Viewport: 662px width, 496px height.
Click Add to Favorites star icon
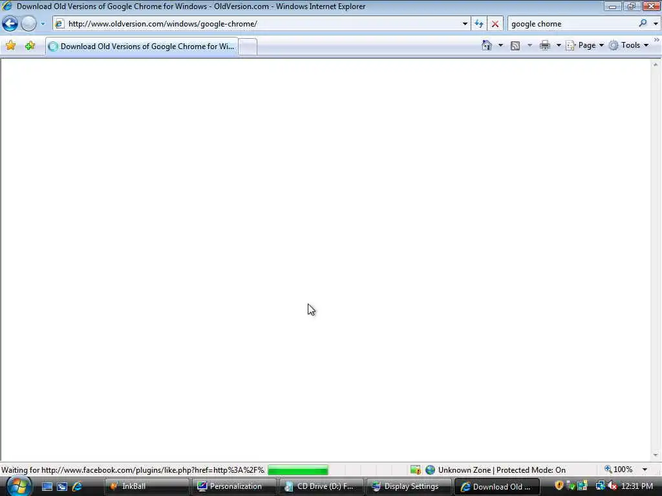click(x=30, y=46)
